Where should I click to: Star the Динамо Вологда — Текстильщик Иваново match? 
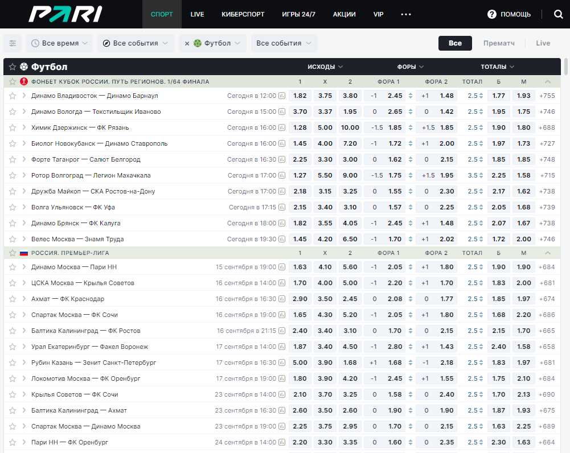pyautogui.click(x=13, y=112)
